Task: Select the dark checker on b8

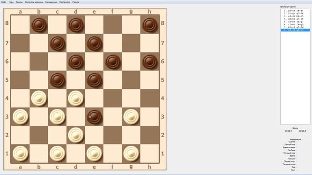Action: [39, 25]
